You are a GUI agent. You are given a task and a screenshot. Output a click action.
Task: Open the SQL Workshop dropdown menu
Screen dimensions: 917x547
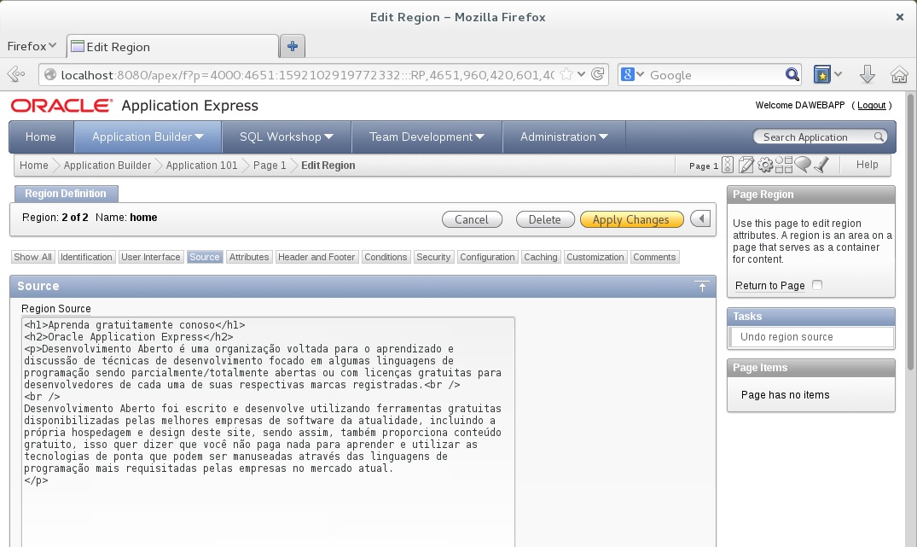286,137
